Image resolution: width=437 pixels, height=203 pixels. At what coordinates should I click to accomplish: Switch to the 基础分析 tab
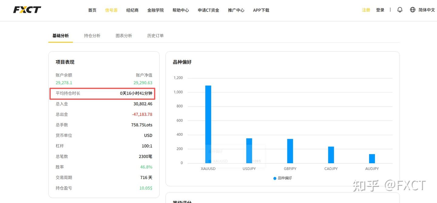point(60,35)
